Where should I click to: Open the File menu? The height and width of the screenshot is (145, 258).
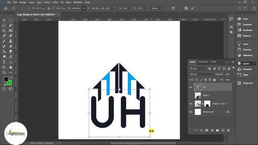(x=9, y=2)
